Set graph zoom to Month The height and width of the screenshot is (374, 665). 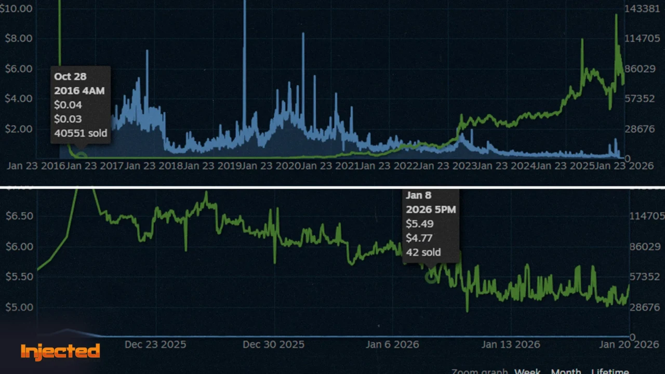[x=566, y=371]
